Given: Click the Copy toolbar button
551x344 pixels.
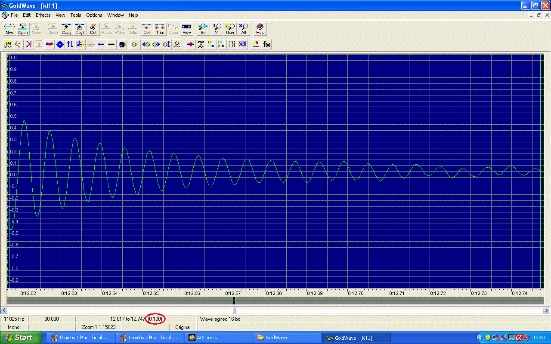Looking at the screenshot, I should point(66,29).
